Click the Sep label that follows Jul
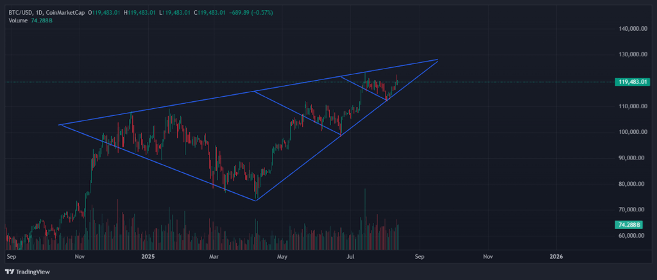The width and height of the screenshot is (657, 280). [420, 256]
